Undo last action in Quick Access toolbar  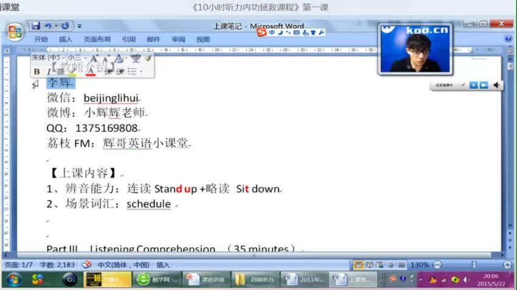48,25
